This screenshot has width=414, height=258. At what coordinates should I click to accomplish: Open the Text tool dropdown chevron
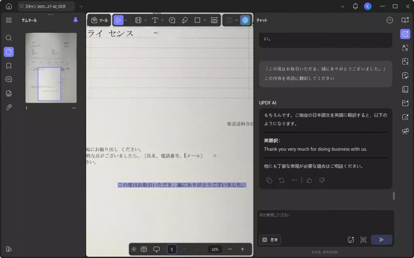[162, 20]
